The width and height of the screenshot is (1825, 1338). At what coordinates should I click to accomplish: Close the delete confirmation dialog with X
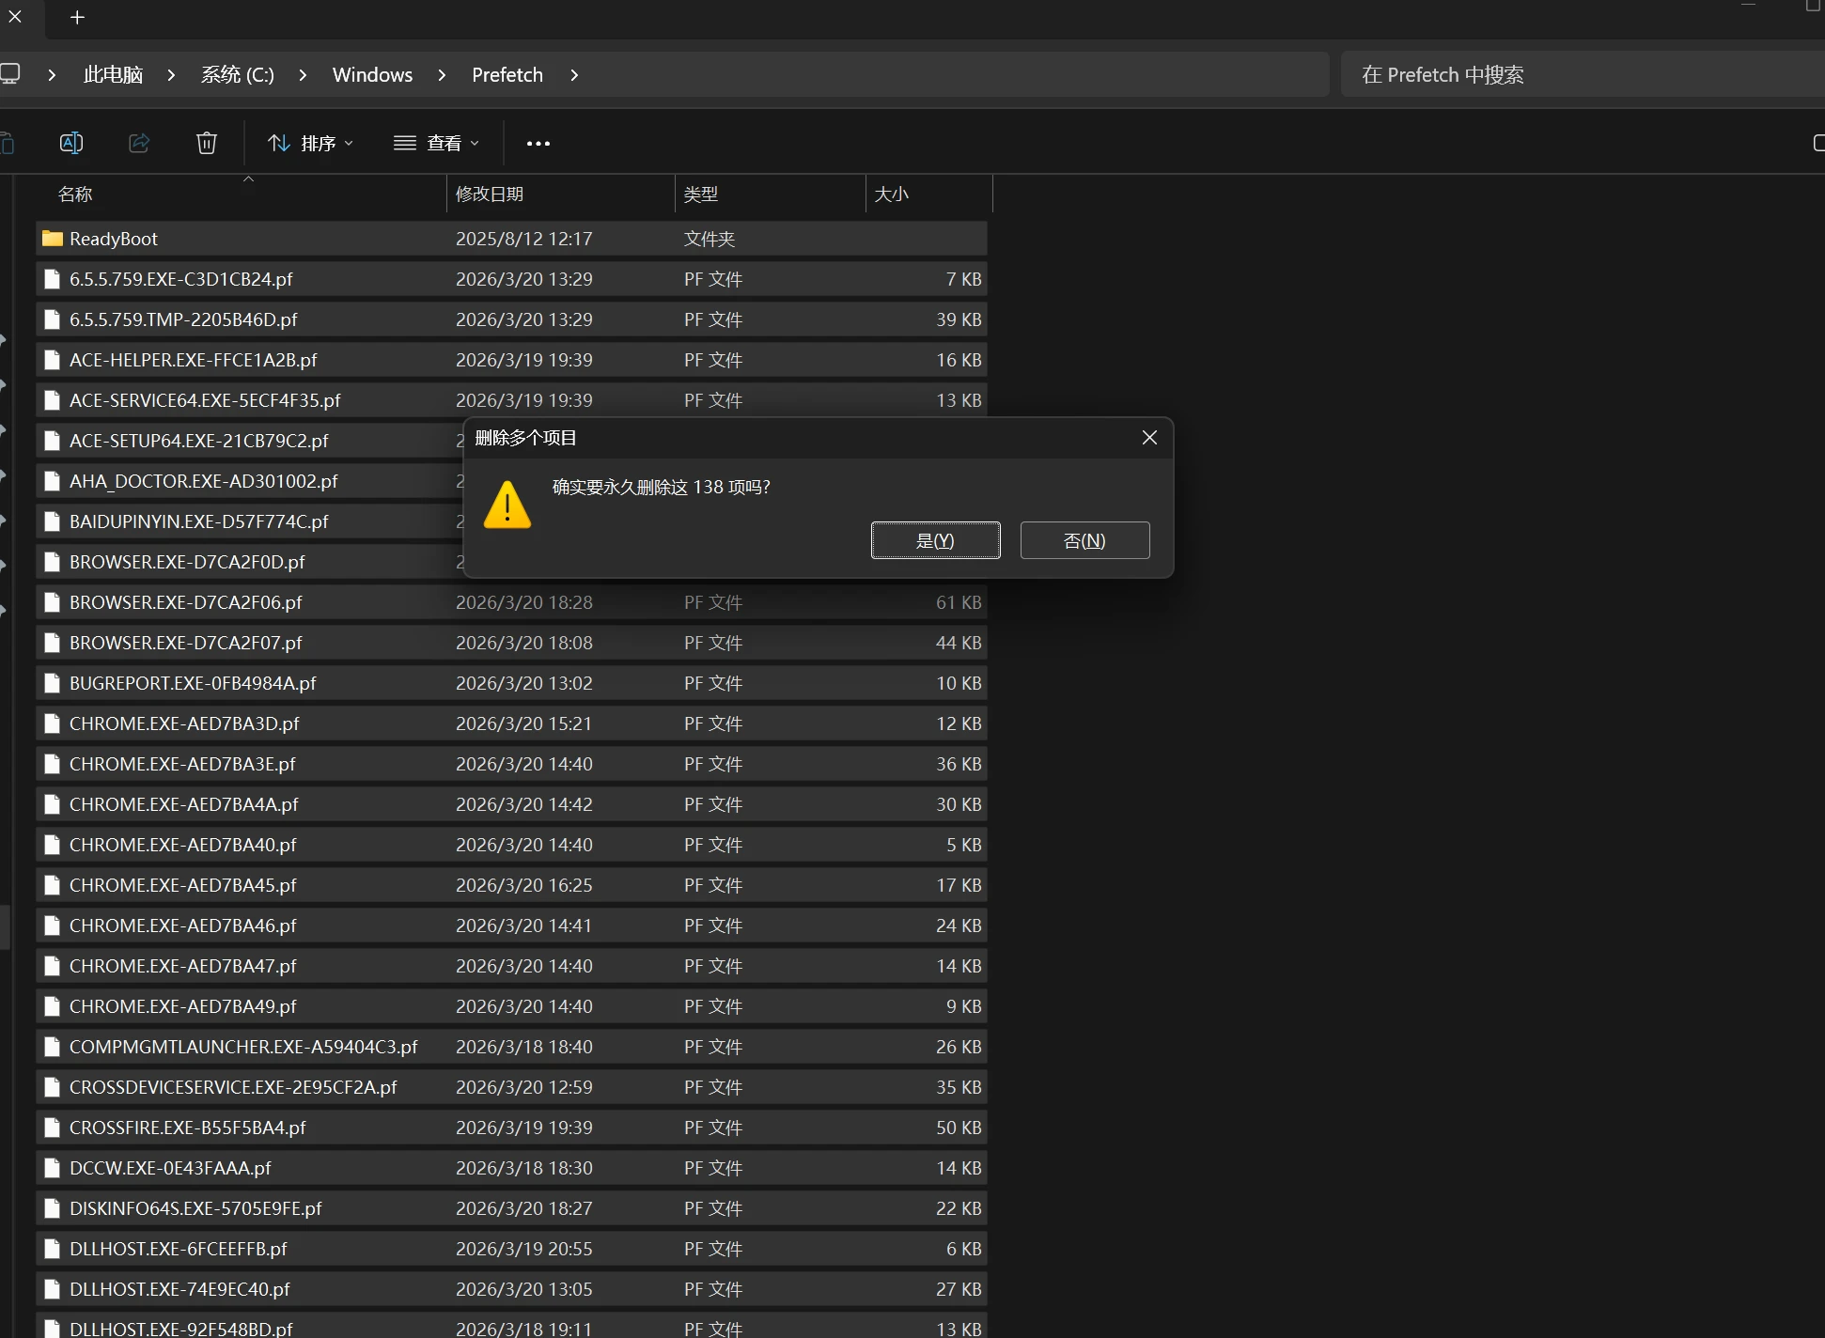coord(1149,438)
